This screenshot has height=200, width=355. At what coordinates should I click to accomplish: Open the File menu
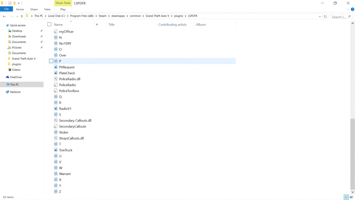point(6,9)
